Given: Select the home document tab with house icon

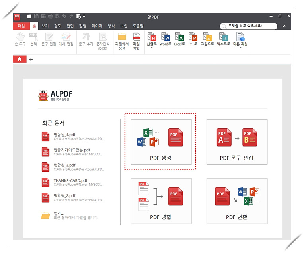Looking at the screenshot, I should click(x=19, y=59).
